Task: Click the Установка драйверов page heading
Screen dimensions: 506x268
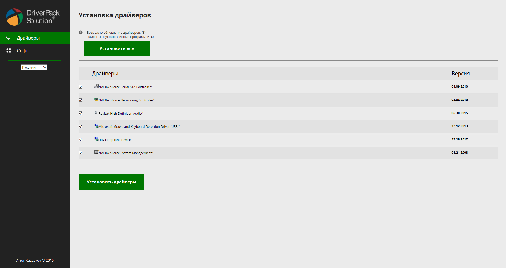Action: pyautogui.click(x=115, y=15)
